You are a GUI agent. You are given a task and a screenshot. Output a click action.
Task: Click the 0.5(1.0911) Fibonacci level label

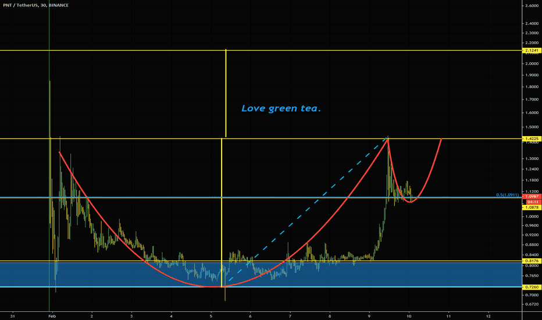[x=507, y=195]
